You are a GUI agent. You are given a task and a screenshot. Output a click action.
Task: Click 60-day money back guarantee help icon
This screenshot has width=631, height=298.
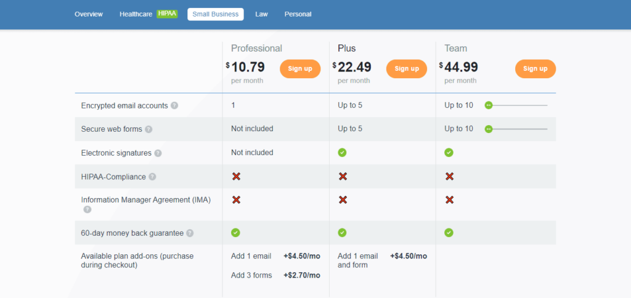(x=190, y=233)
